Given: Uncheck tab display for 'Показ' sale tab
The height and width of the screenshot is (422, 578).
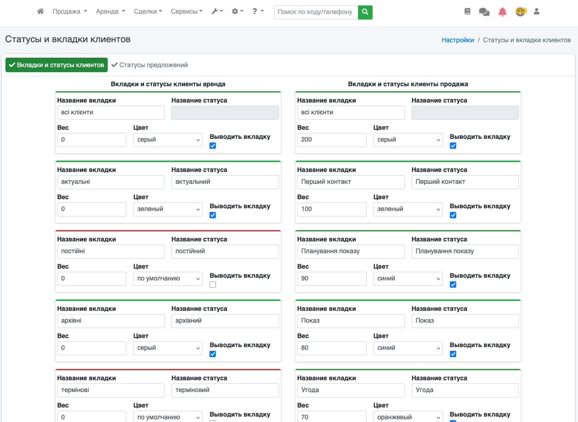Looking at the screenshot, I should coord(453,354).
